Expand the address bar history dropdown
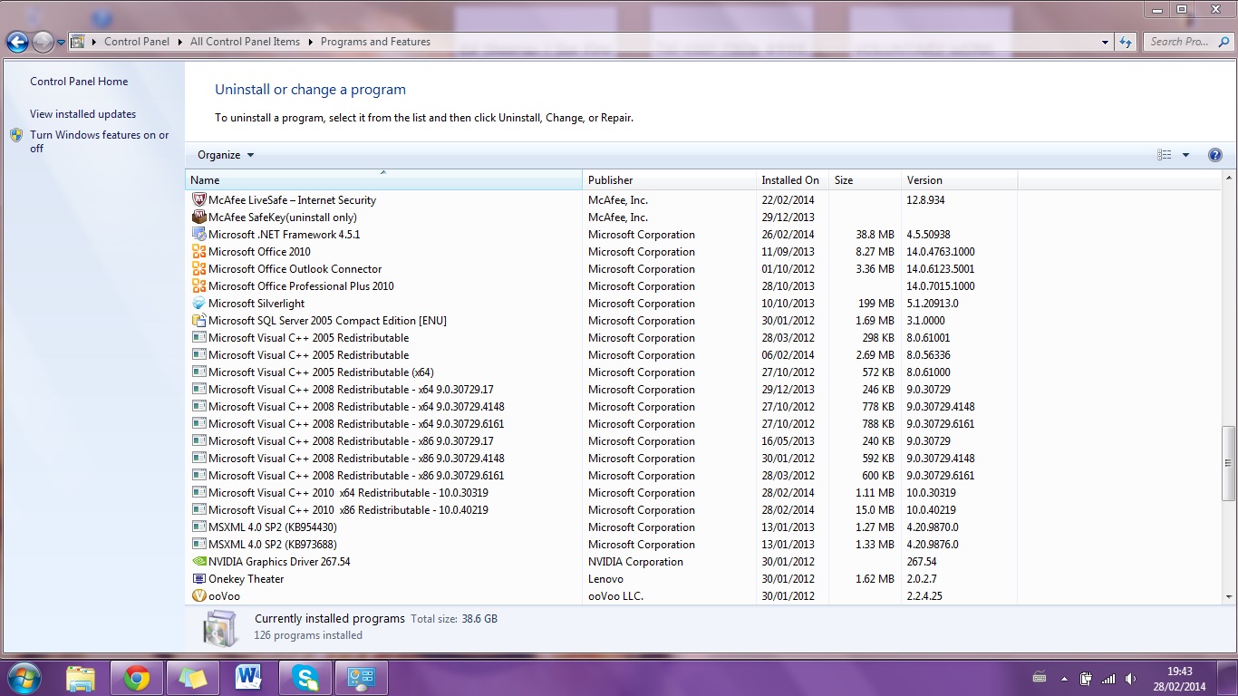 (x=1105, y=42)
